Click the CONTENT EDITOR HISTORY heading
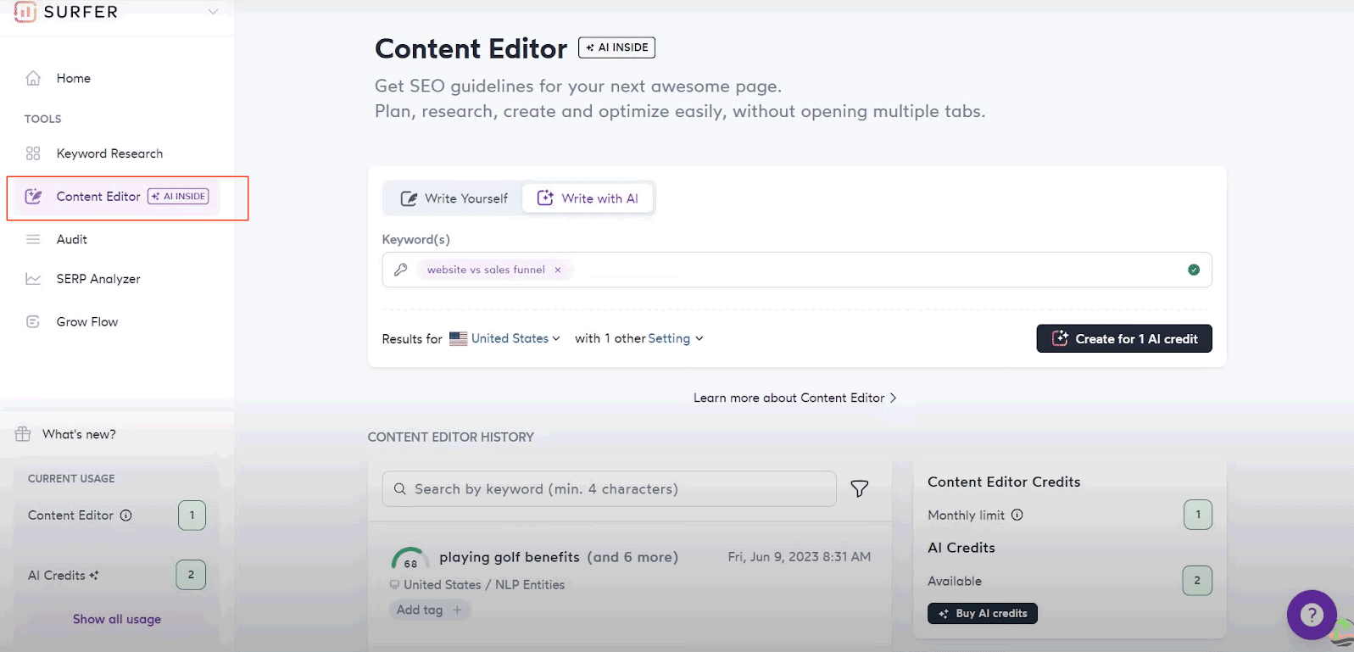This screenshot has height=652, width=1354. pos(451,437)
